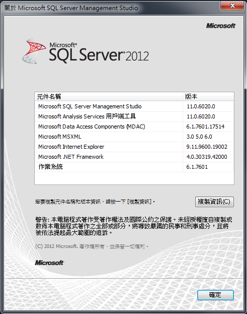This screenshot has height=314, width=247.
Task: Click version 11.0.6020.0 of Management Studio
Action: (x=201, y=106)
